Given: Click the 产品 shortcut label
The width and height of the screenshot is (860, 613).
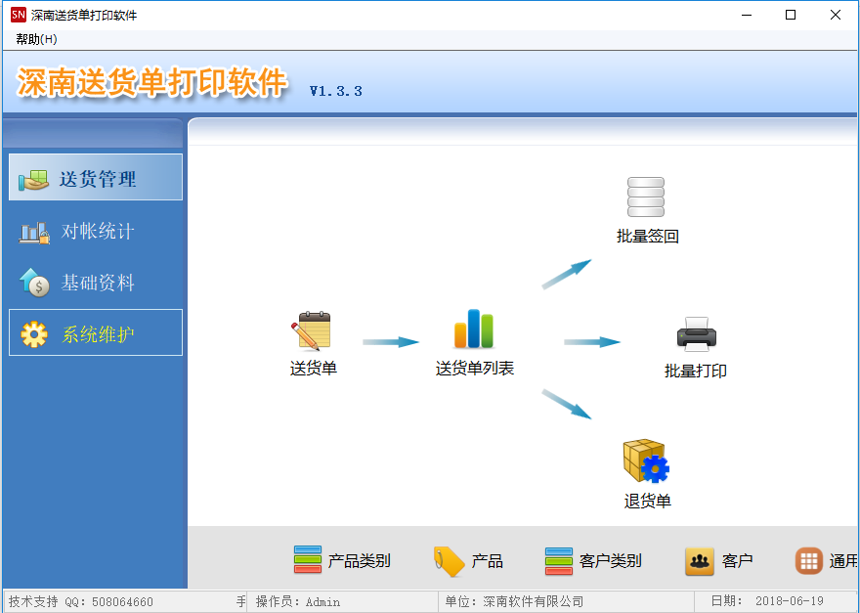Looking at the screenshot, I should 487,561.
